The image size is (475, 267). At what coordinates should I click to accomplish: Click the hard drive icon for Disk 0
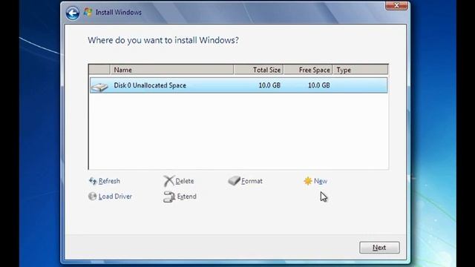click(99, 87)
